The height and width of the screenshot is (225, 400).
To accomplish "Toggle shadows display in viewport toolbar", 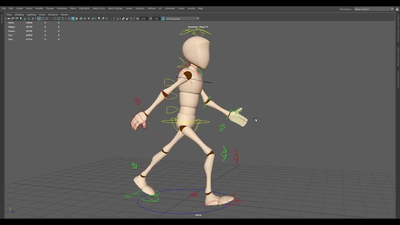I will point(92,18).
